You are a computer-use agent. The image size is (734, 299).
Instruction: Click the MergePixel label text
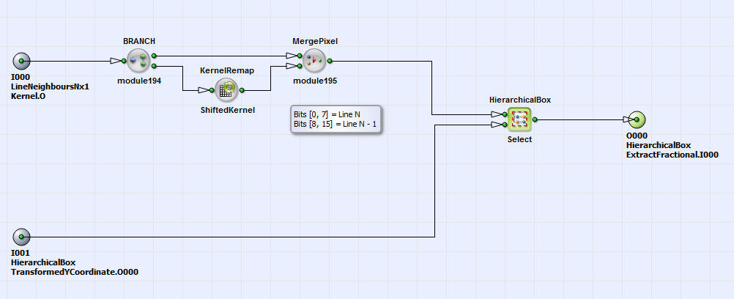tap(315, 41)
